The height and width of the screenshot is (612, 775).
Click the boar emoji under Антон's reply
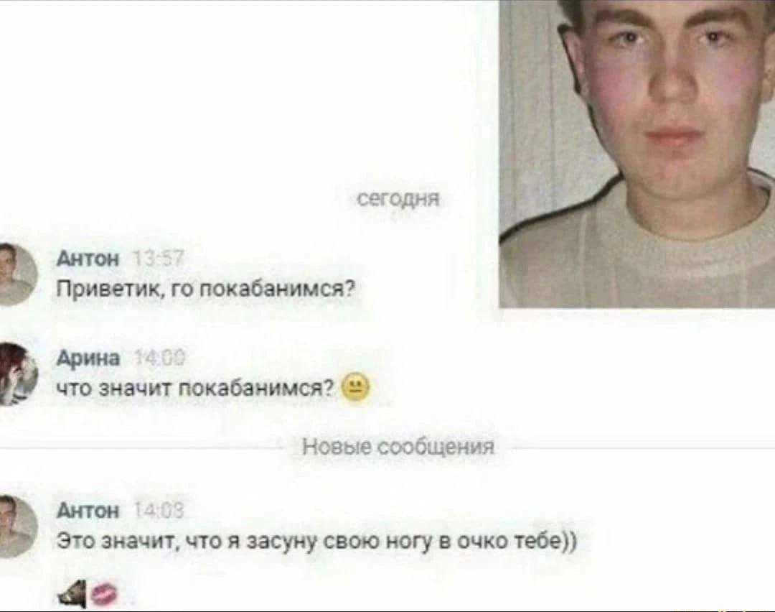72,594
